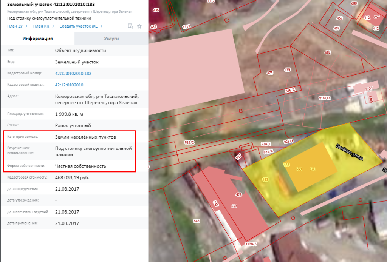This screenshot has width=387, height=262.
Task: Open the План ЗУ link
Action: click(17, 26)
